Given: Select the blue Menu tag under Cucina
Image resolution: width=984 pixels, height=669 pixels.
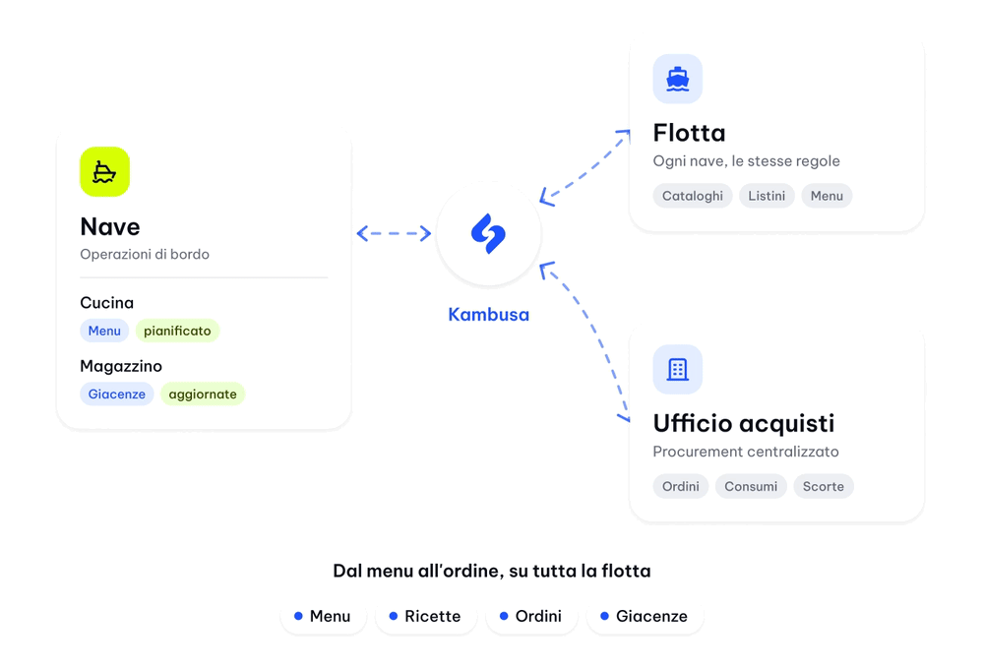Looking at the screenshot, I should [104, 331].
